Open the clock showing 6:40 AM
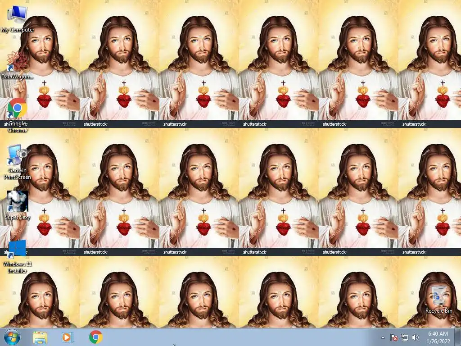 coord(438,337)
